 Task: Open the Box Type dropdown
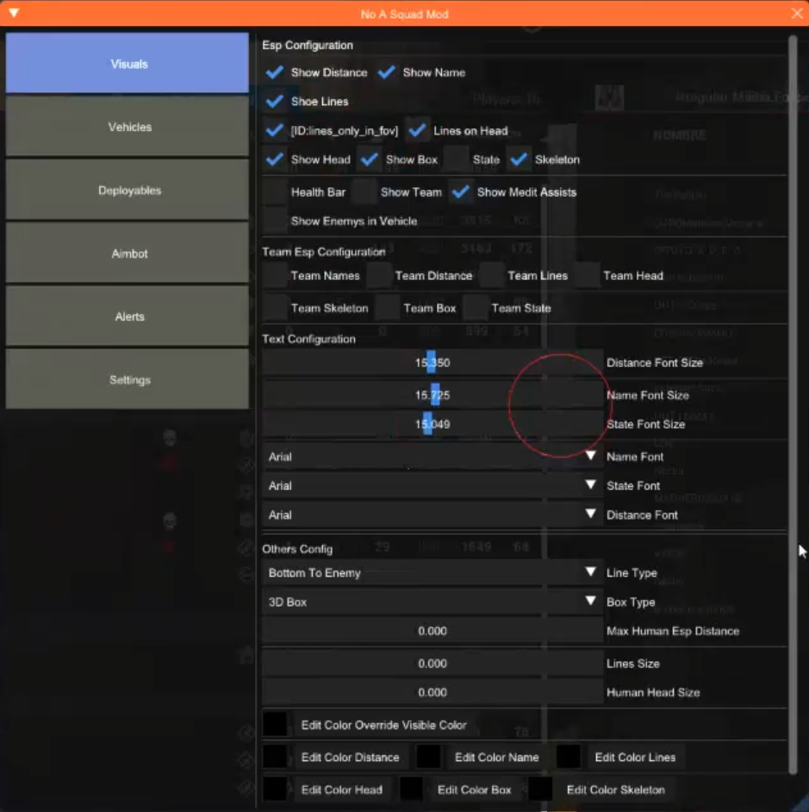click(432, 603)
